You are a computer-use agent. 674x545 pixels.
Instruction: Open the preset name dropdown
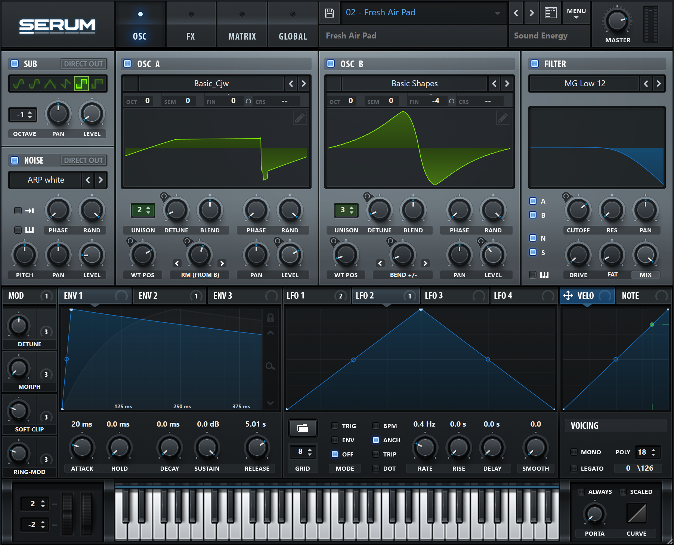coord(497,13)
